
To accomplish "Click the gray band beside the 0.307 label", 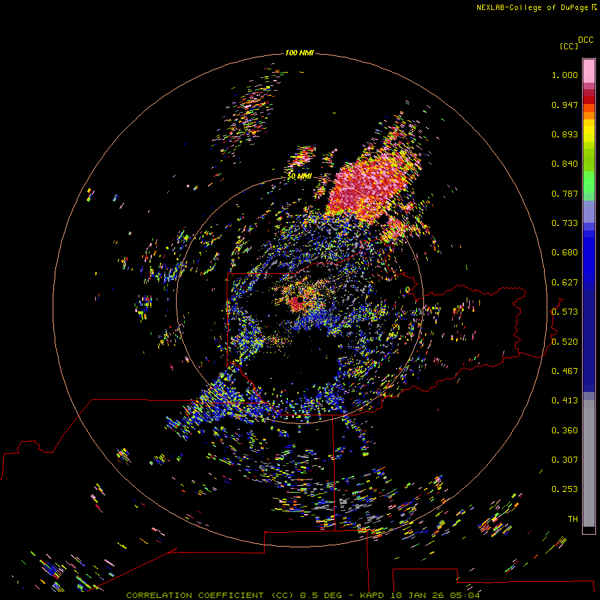I will 589,463.
